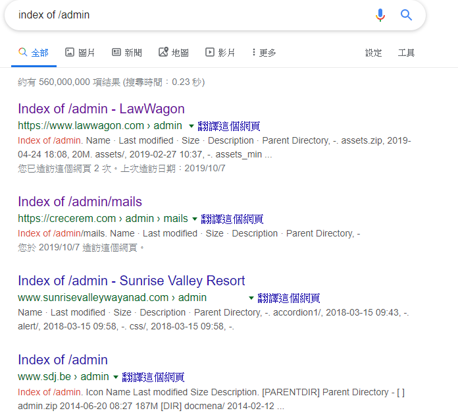Image resolution: width=458 pixels, height=419 pixels.
Task: Open the Index of /admin - LawWagon result
Action: 101,109
